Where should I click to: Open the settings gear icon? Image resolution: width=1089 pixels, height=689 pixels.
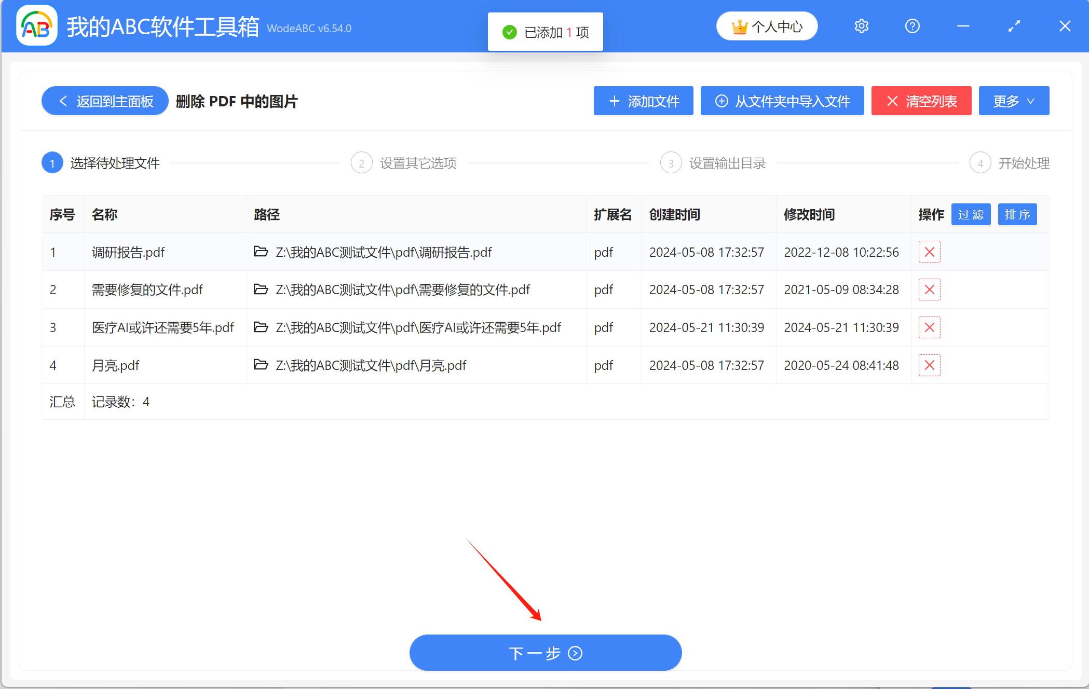click(x=861, y=26)
